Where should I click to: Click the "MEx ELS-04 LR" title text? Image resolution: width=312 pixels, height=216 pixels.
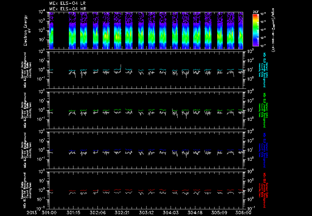point(67,4)
